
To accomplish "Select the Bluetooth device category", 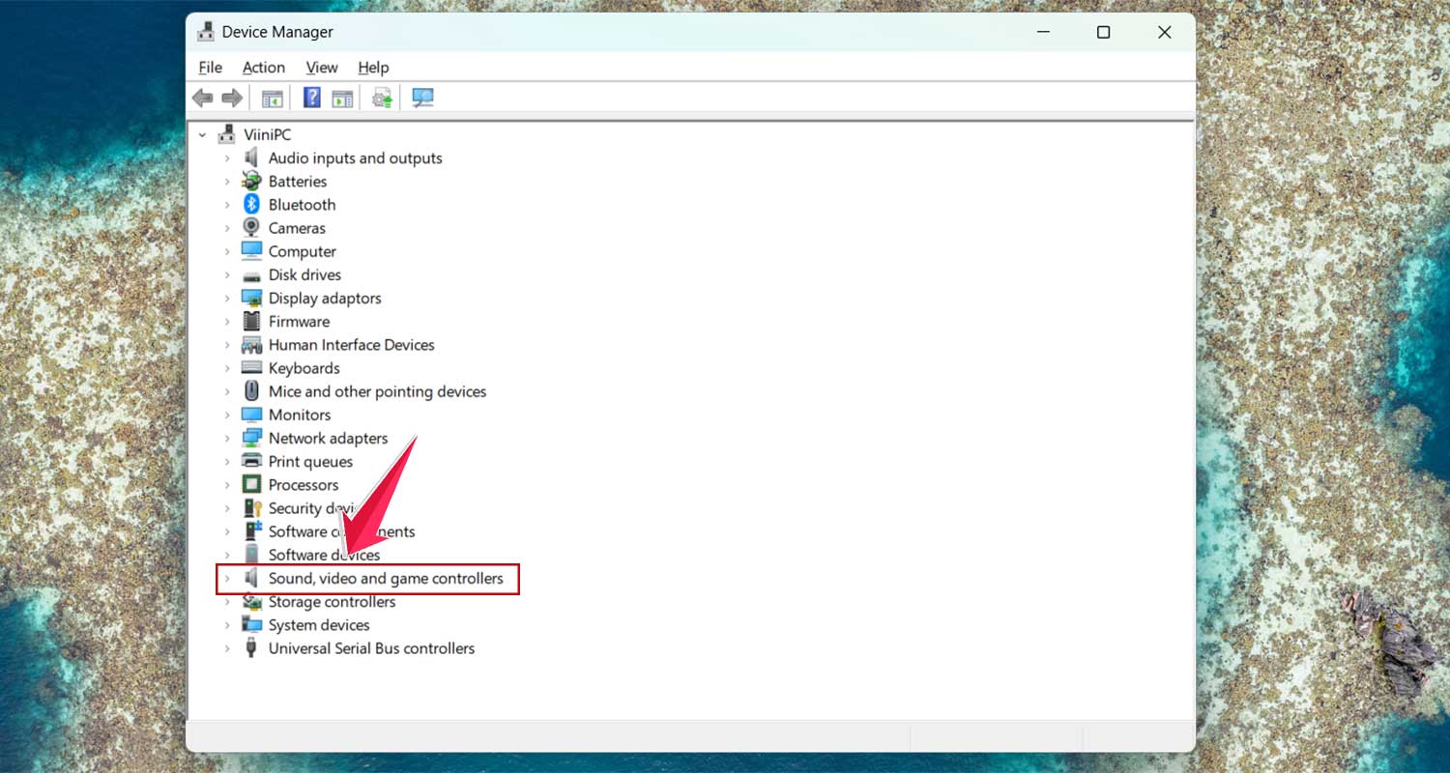I will pyautogui.click(x=302, y=204).
